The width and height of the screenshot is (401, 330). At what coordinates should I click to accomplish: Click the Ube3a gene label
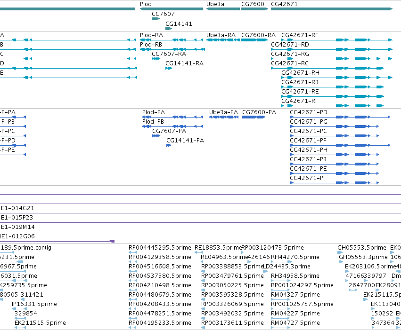point(215,4)
